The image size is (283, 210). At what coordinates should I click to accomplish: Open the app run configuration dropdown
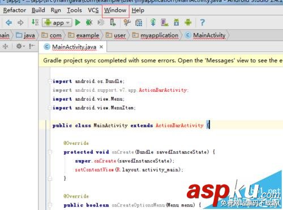point(57,23)
